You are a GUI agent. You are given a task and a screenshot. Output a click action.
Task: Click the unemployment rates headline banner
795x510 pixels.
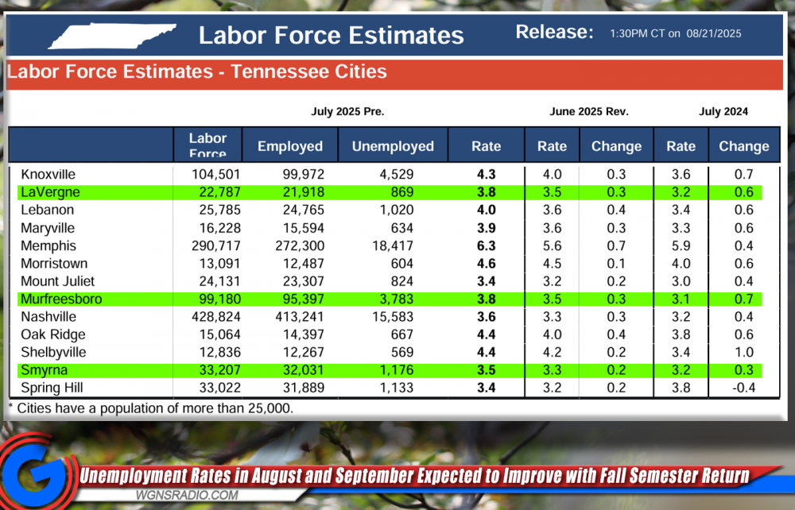pos(413,476)
